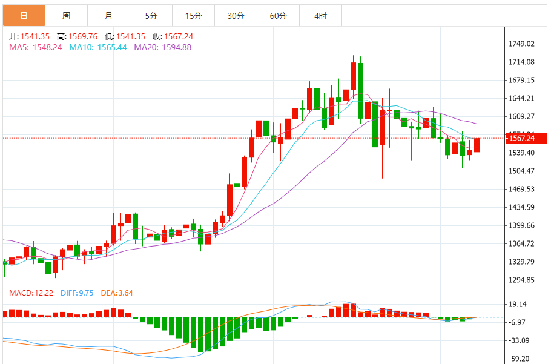
Task: Click the rightmost red candlestick
Action: [x=477, y=145]
